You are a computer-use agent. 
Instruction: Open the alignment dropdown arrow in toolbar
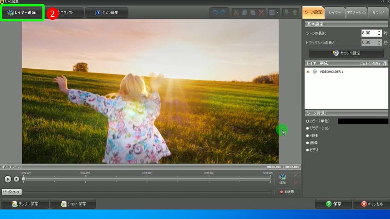click(x=277, y=13)
